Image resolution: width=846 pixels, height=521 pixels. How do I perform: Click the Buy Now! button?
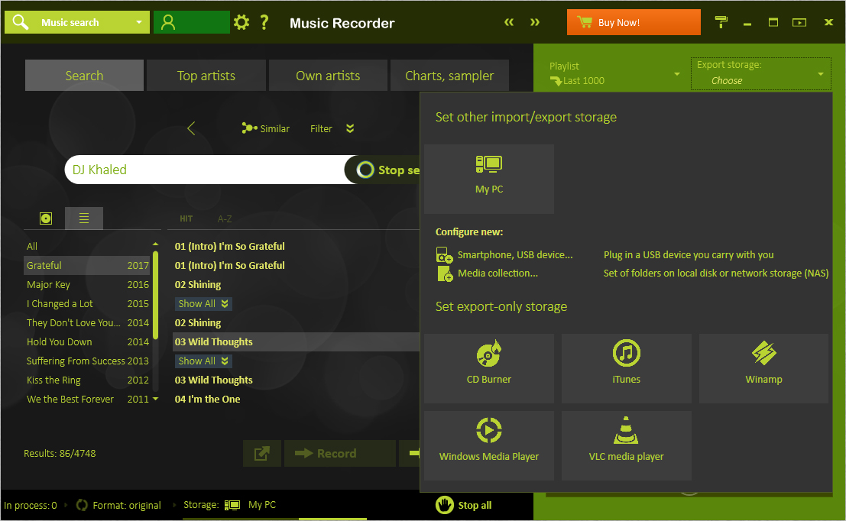point(634,22)
